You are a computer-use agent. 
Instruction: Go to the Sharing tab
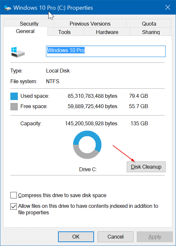click(x=151, y=32)
